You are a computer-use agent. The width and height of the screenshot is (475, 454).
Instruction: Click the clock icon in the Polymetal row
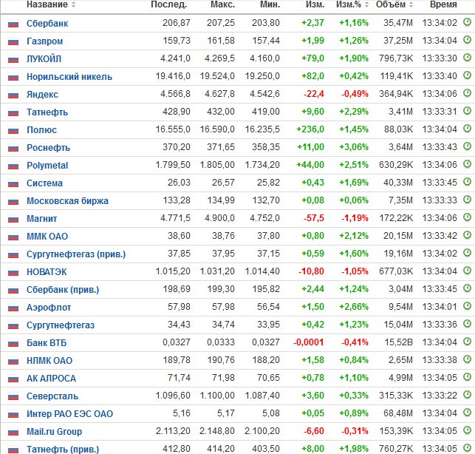point(468,164)
